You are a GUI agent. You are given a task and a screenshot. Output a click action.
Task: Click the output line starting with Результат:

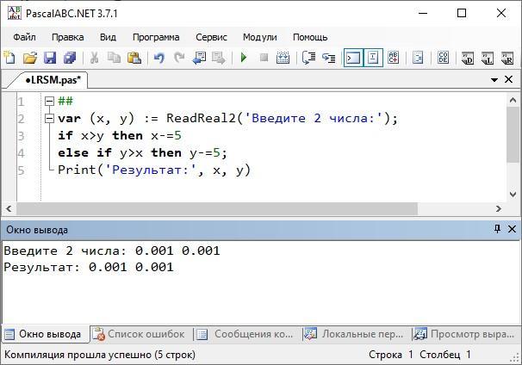click(x=89, y=267)
